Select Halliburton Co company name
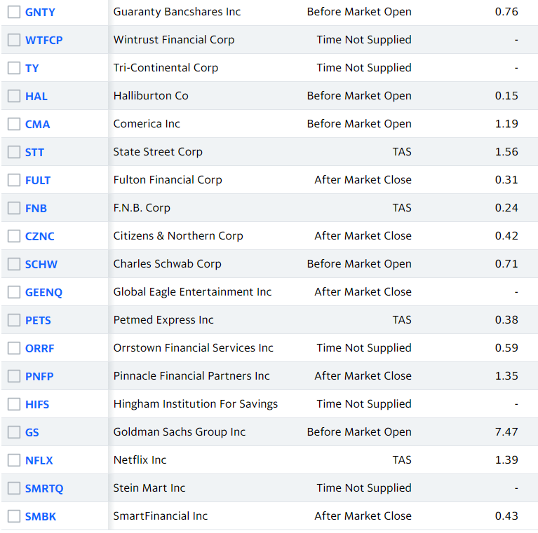Screen dimensions: 538x533 (151, 96)
